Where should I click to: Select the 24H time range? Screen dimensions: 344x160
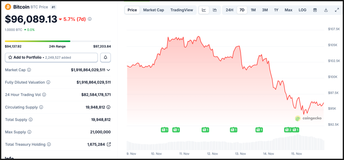229,10
